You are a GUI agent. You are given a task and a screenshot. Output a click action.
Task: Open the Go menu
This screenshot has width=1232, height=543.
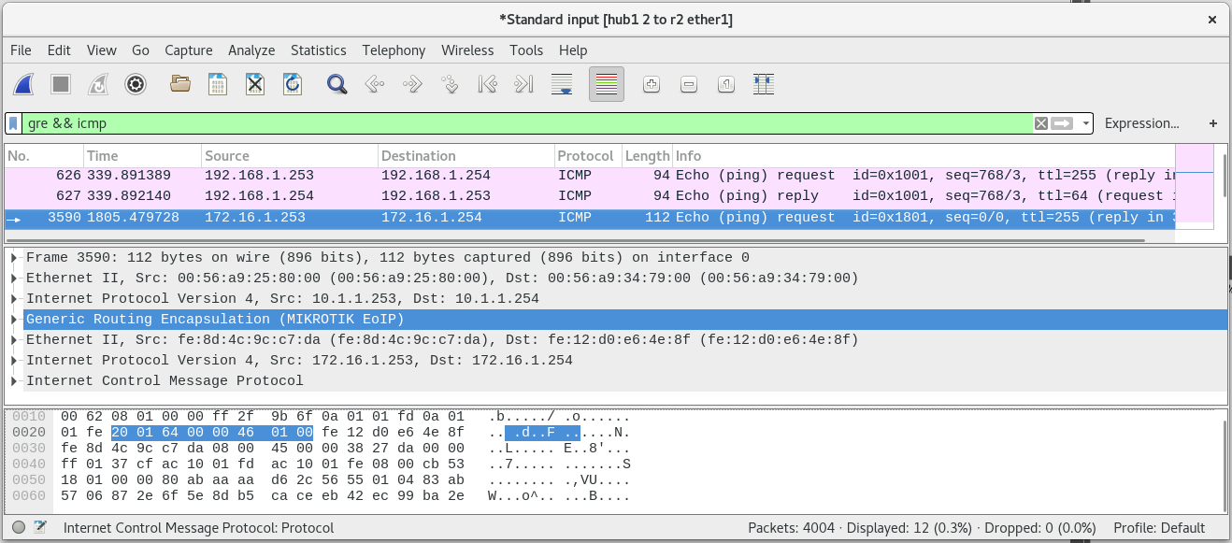pos(140,50)
